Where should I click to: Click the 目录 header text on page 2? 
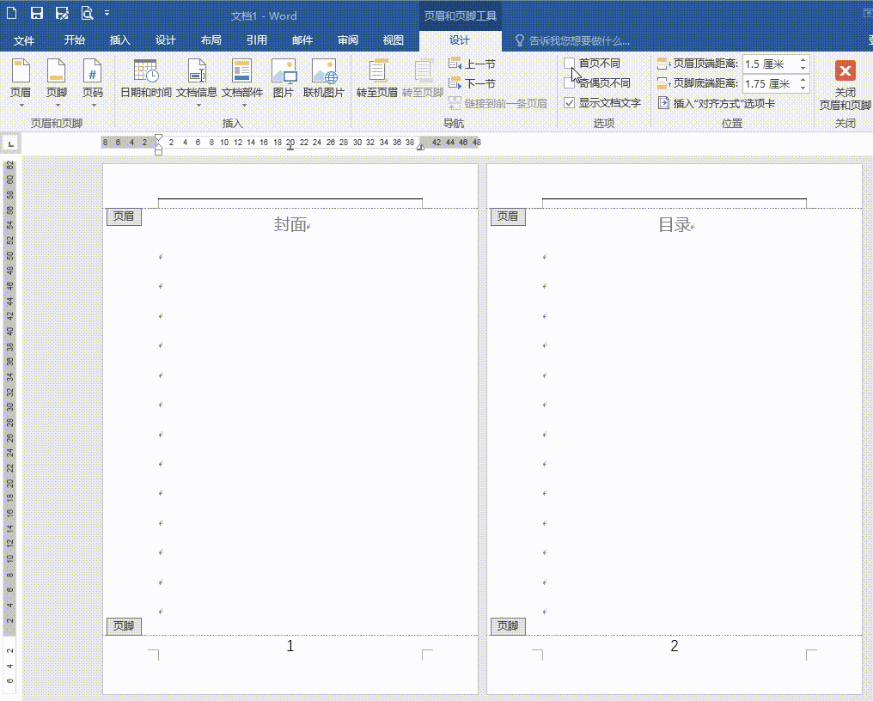click(x=675, y=224)
